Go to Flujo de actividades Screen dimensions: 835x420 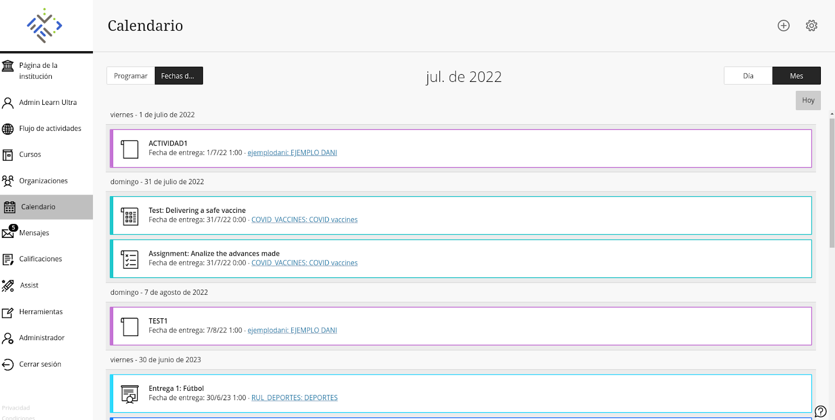pos(46,129)
